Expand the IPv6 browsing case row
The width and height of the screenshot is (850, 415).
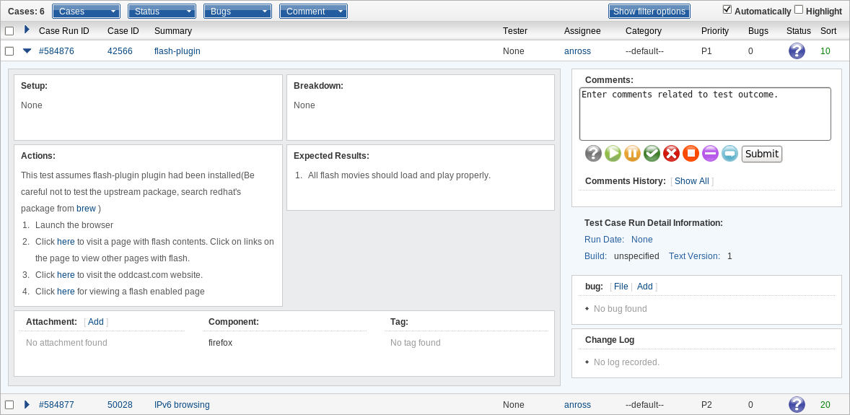(x=27, y=405)
